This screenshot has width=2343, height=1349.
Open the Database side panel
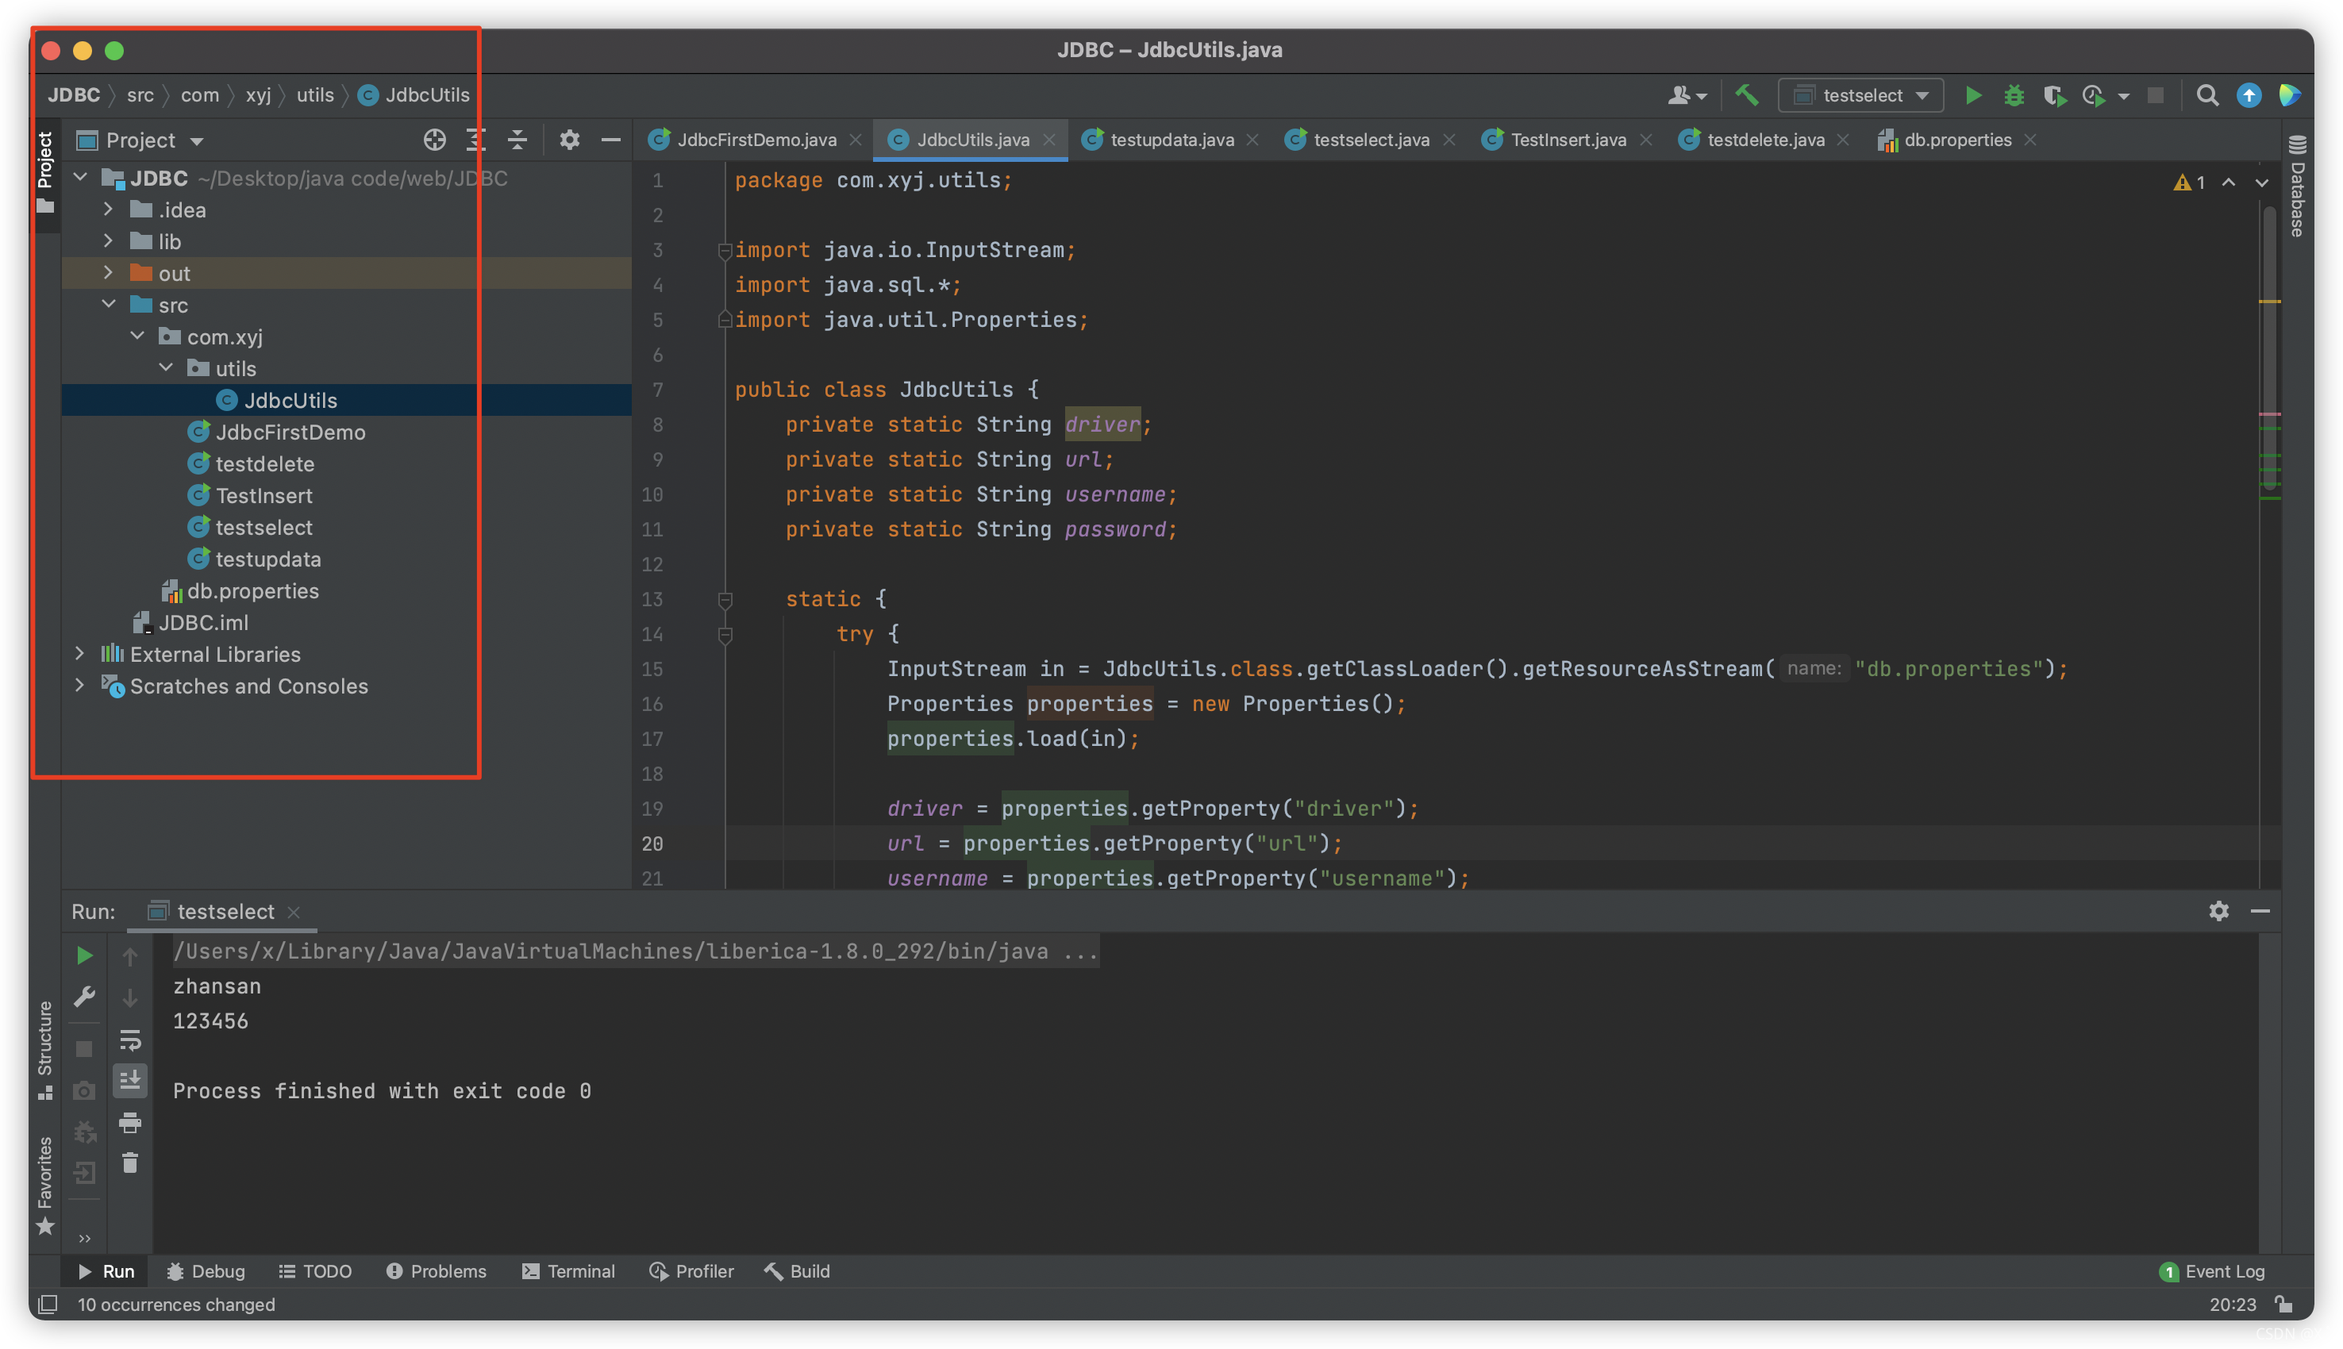2297,190
